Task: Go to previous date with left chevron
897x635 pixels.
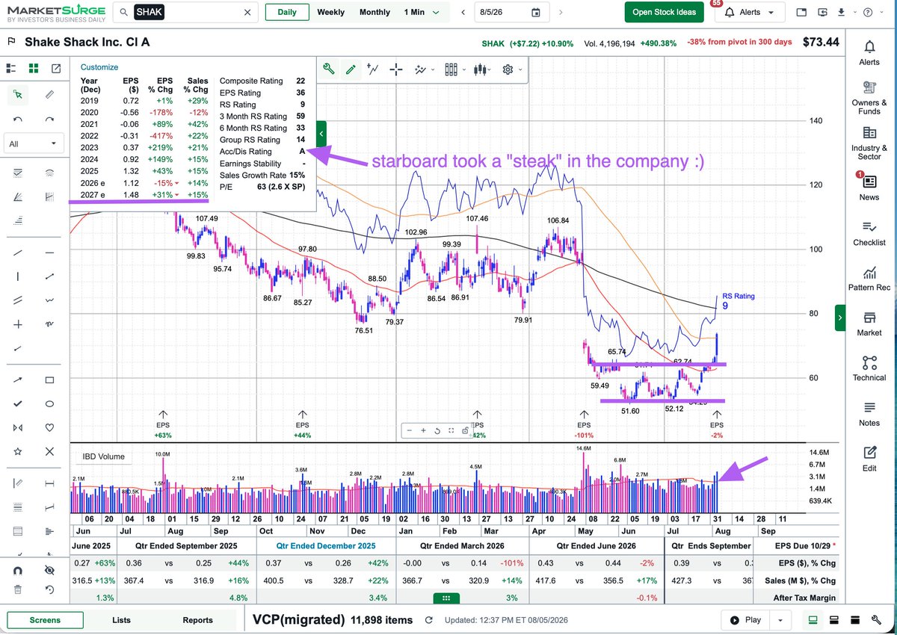Action: coord(463,12)
